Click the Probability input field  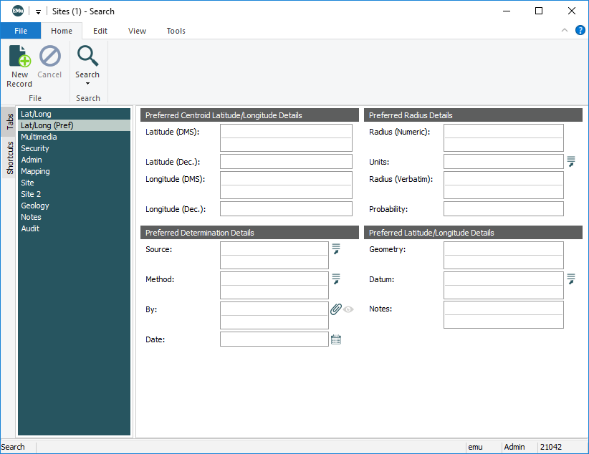(x=503, y=209)
